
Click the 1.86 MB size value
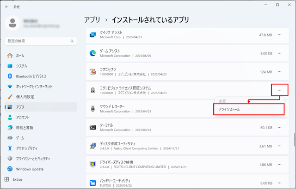click(265, 165)
